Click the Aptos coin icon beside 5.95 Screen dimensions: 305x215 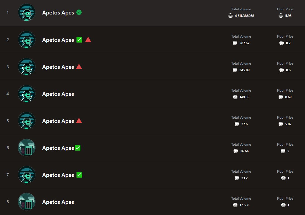coord(281,16)
